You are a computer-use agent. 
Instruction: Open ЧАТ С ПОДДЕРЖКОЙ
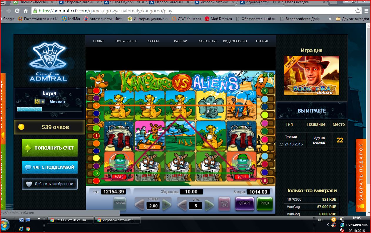50,167
